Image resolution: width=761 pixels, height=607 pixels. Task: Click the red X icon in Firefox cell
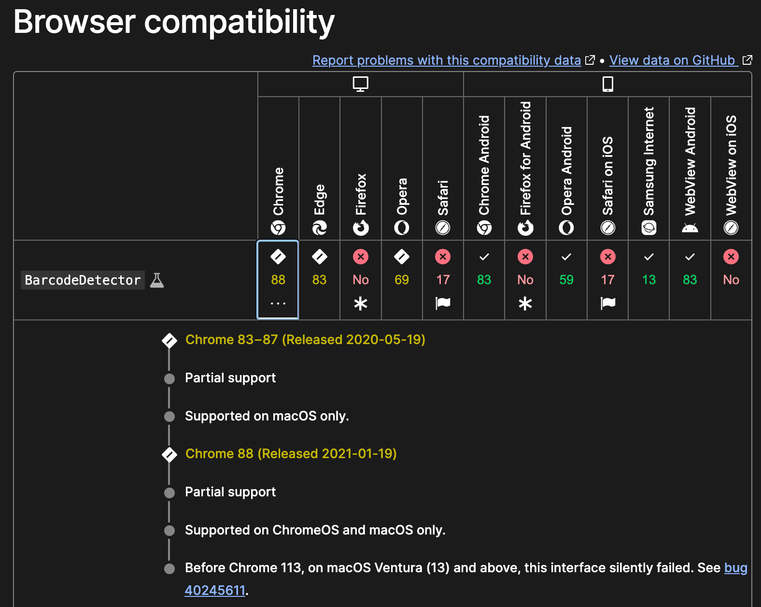(361, 257)
